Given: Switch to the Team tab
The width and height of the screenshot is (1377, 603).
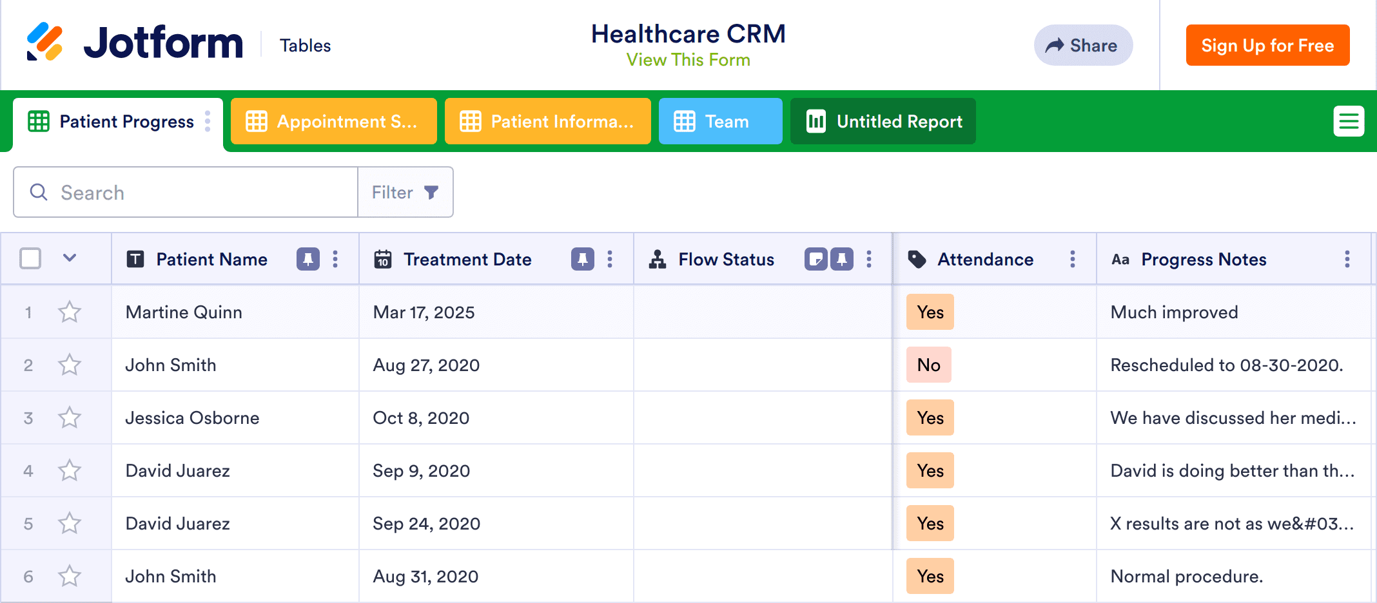Looking at the screenshot, I should click(720, 121).
